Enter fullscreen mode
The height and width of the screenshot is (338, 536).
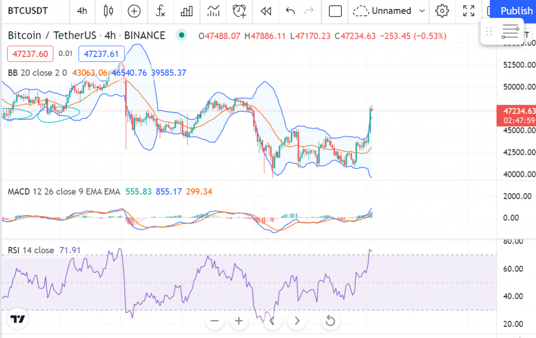[x=469, y=10]
